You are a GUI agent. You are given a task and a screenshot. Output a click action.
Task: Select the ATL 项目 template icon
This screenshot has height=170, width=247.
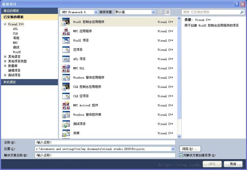click(66, 59)
